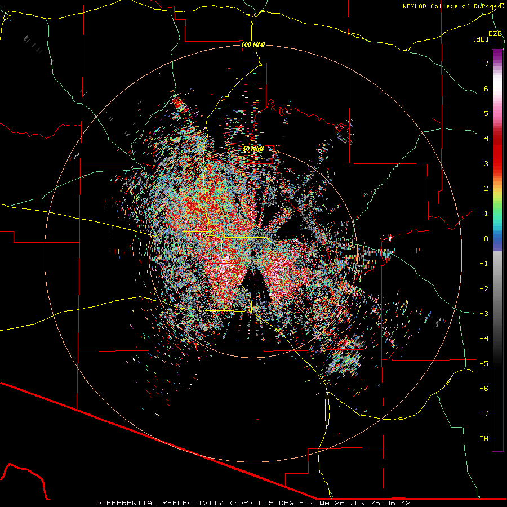Click the 1 value on the color scale
Image resolution: width=507 pixels, height=507 pixels.
486,214
